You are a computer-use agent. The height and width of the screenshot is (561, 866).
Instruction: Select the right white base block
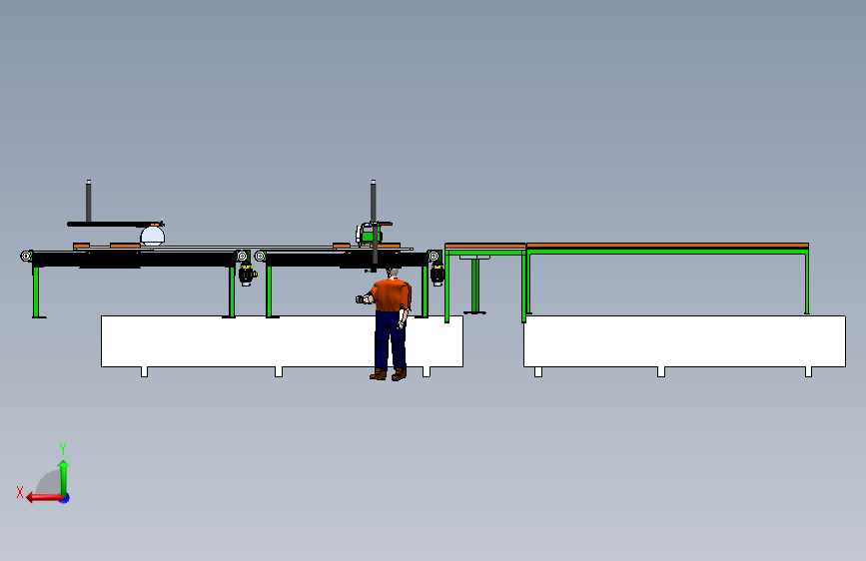[684, 341]
